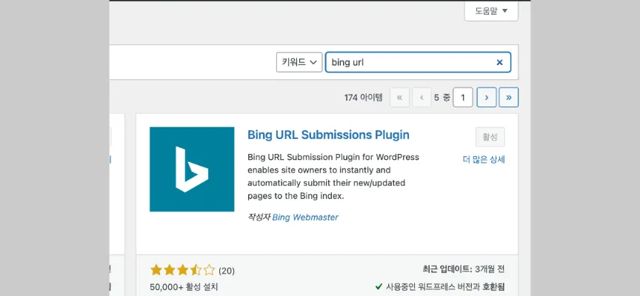This screenshot has width=640, height=296.
Task: Click the 활성 button
Action: pos(490,137)
